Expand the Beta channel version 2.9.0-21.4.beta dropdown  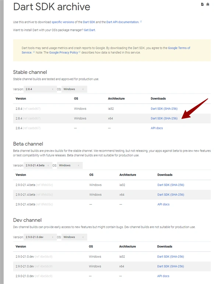tap(38, 165)
